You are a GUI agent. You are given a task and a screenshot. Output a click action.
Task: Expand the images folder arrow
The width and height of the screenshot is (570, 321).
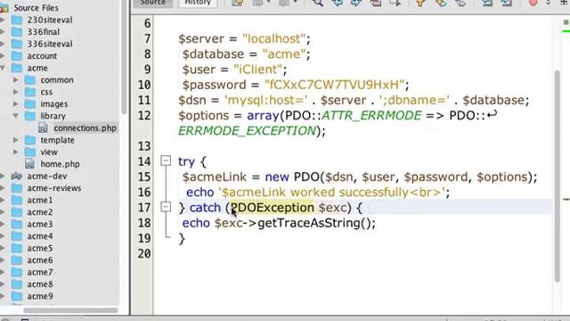(16, 103)
